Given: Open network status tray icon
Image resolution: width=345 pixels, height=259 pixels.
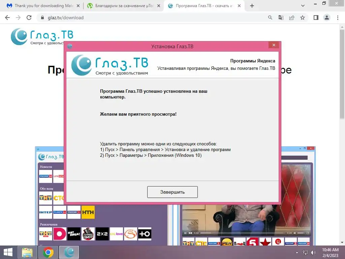Looking at the screenshot, I should click(305, 253).
